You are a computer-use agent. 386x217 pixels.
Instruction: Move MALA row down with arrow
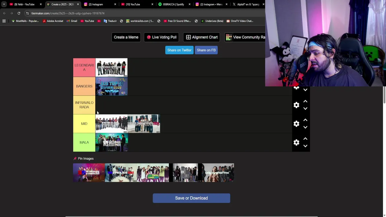coord(305,146)
